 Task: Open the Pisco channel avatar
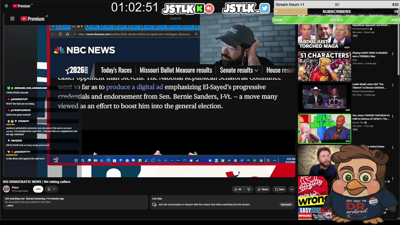coord(6,189)
